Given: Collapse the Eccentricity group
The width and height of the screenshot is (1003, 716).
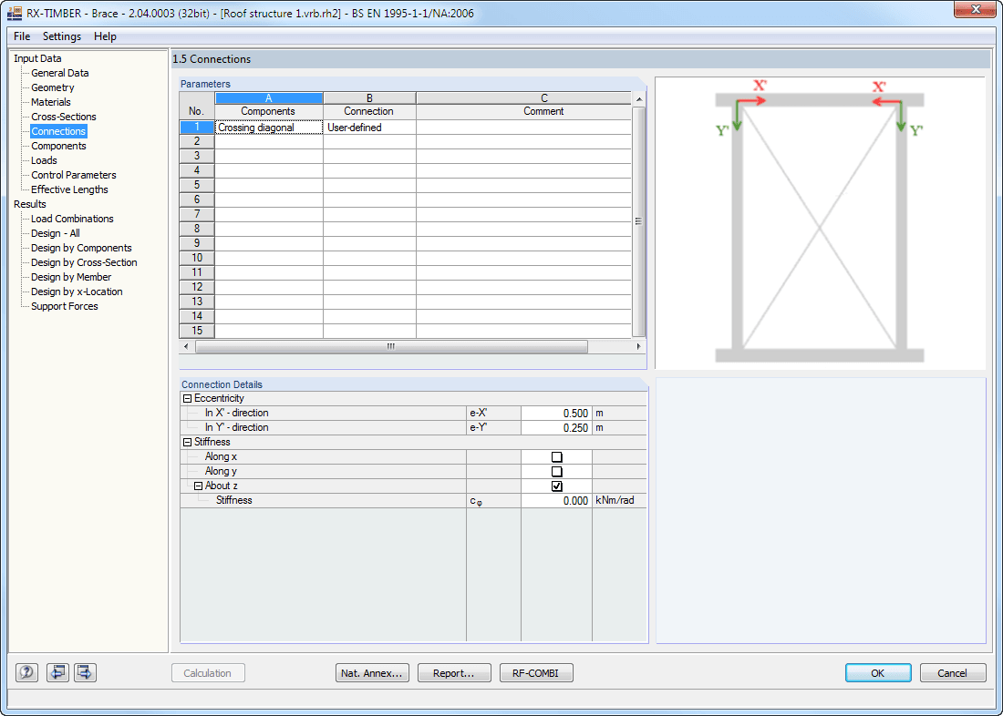Looking at the screenshot, I should point(188,398).
